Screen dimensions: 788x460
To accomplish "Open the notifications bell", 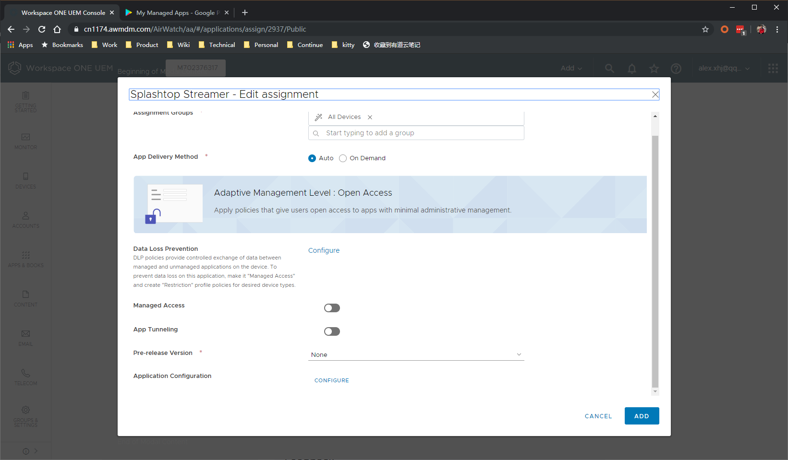I will tap(632, 68).
